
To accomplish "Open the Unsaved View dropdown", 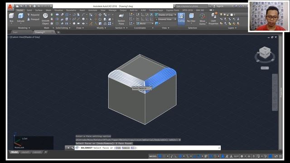I will click(x=166, y=19).
